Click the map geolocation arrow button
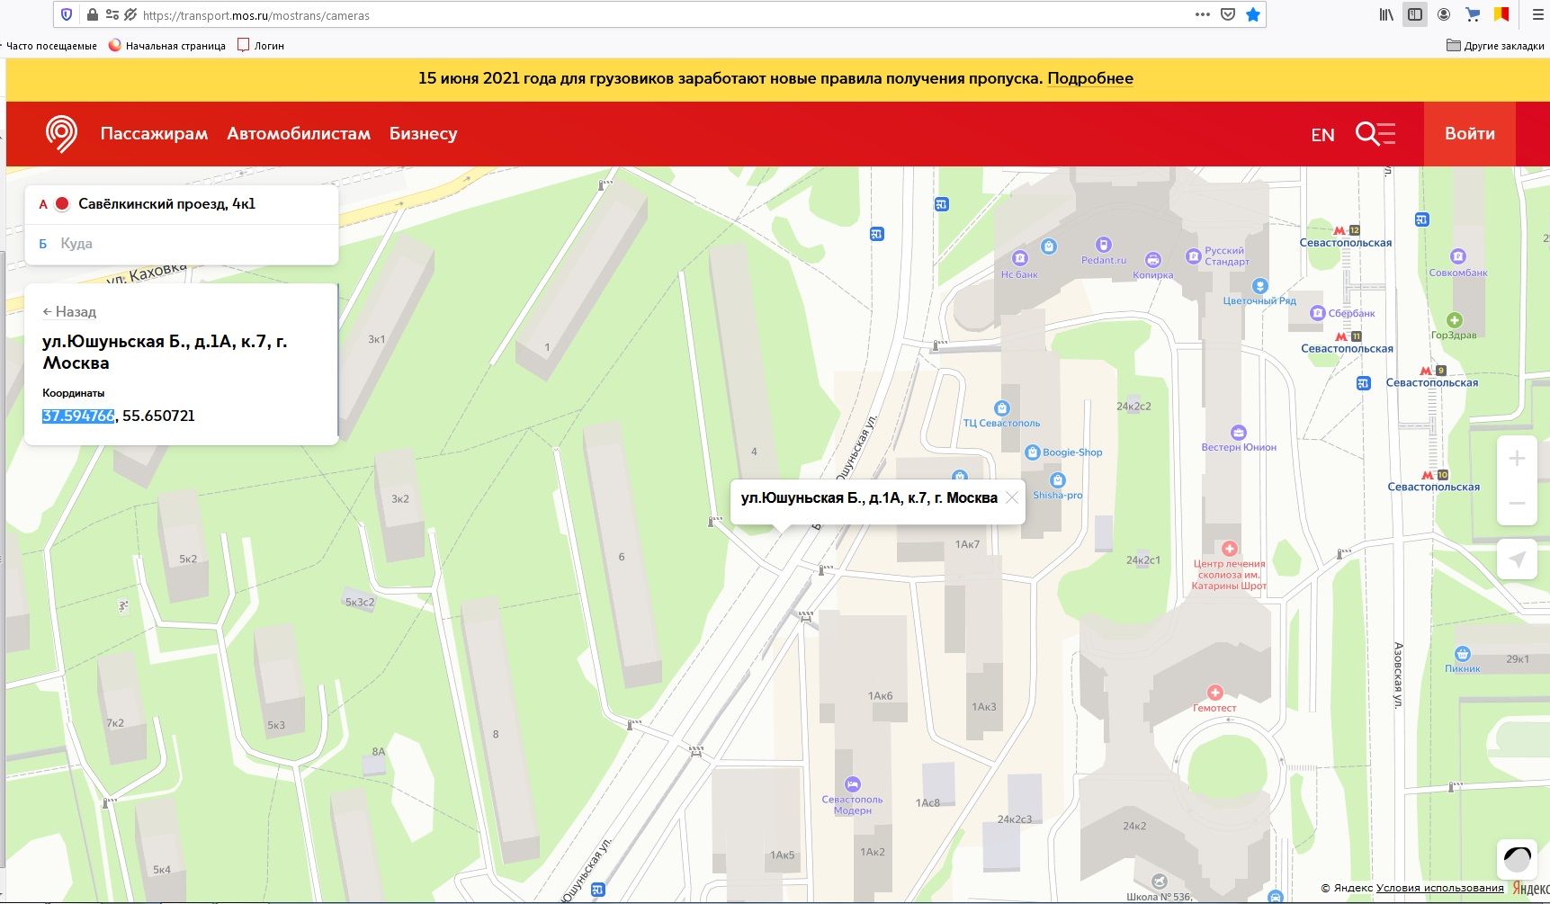 [1517, 559]
